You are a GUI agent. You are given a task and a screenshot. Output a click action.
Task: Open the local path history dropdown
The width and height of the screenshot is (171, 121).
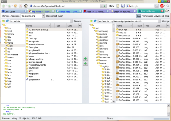pos(71,21)
